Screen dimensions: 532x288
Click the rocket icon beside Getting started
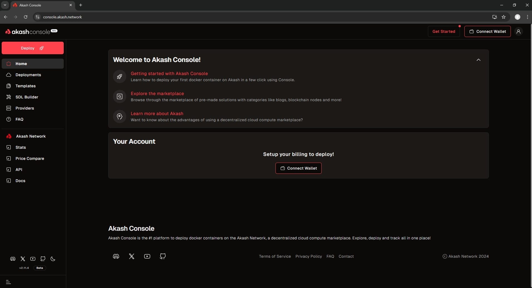(x=120, y=76)
